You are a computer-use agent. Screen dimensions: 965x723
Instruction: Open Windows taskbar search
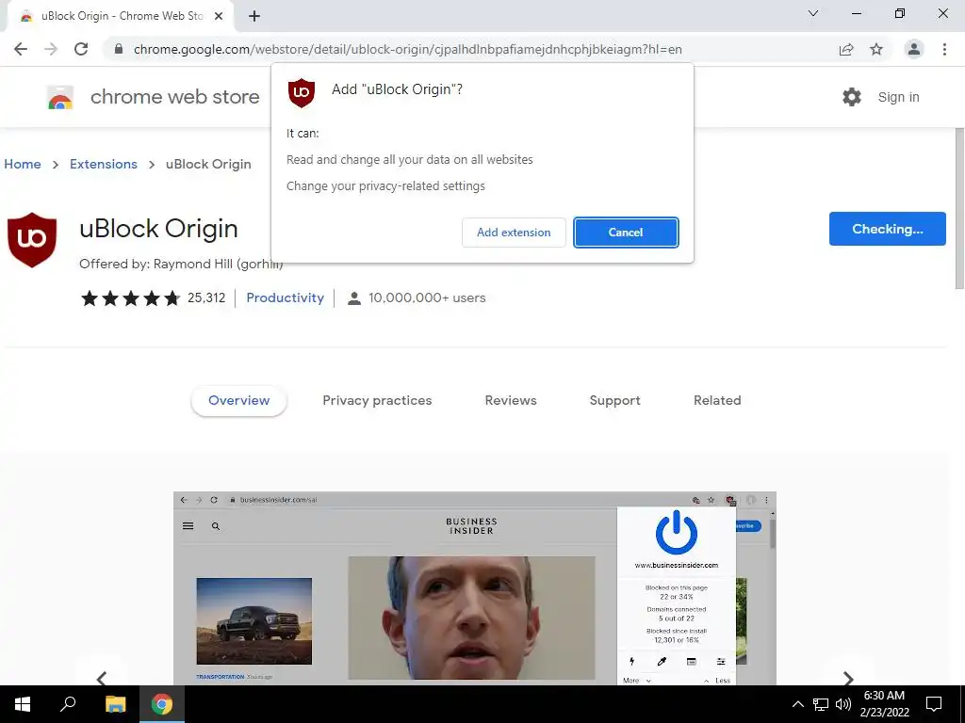coord(68,704)
